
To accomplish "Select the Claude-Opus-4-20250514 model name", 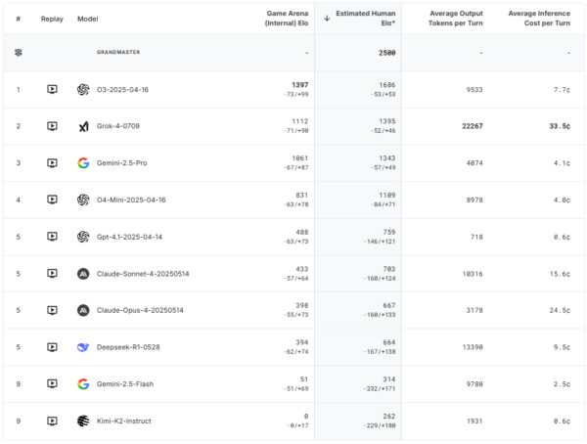I will (138, 310).
